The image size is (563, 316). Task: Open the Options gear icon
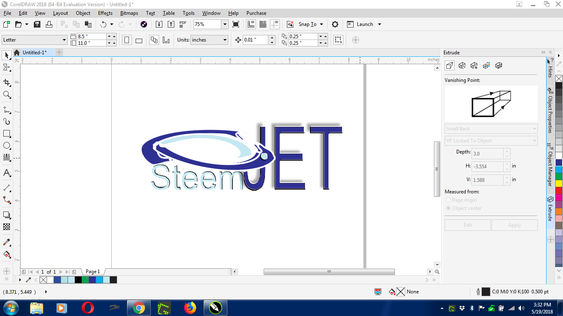(x=335, y=24)
